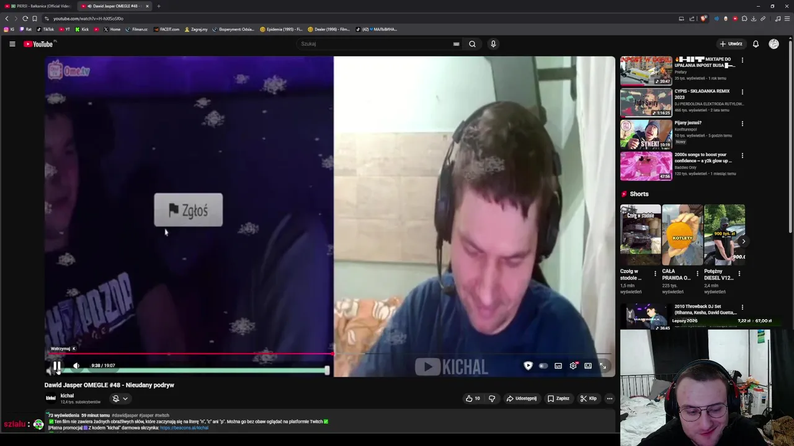Open options for CYPIS SKŁADANKA REMIX video
Image resolution: width=794 pixels, height=446 pixels.
point(743,92)
